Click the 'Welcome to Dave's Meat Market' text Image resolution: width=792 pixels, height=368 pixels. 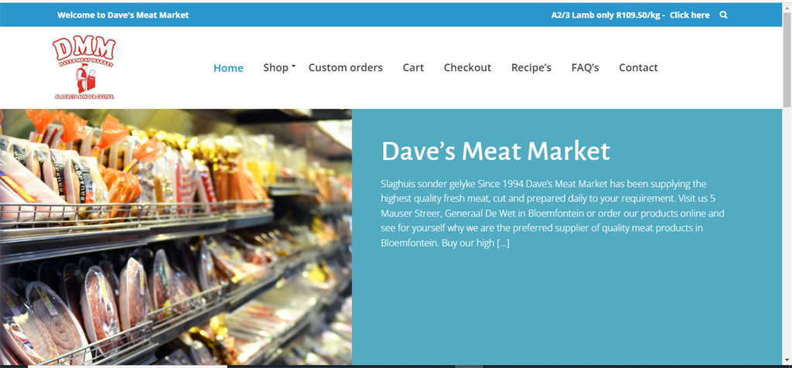[123, 15]
